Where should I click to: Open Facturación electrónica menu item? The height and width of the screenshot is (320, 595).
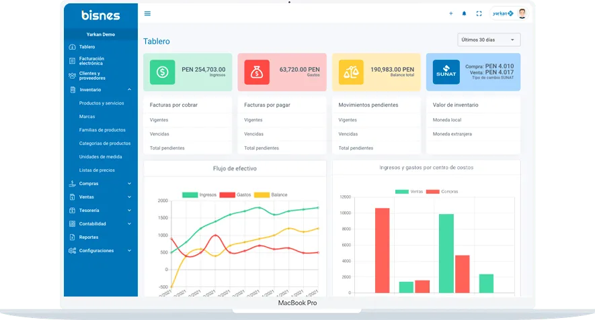coord(91,61)
